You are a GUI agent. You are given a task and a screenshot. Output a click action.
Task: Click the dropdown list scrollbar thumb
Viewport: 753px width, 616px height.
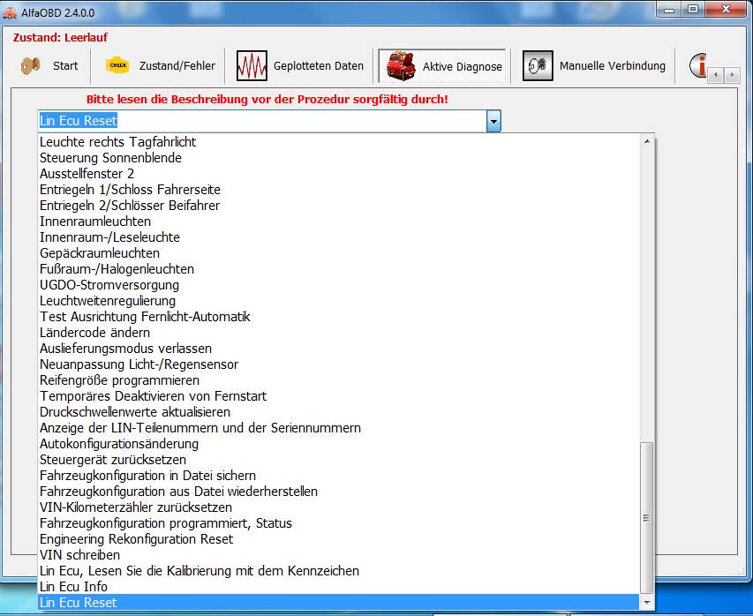(x=647, y=516)
